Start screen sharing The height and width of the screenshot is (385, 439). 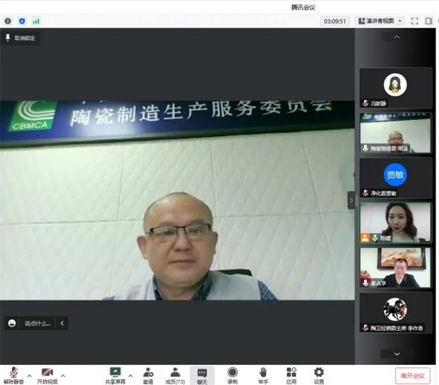tap(115, 376)
